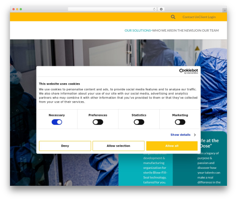
Task: Open a new browser tab with the plus
Action: (225, 10)
